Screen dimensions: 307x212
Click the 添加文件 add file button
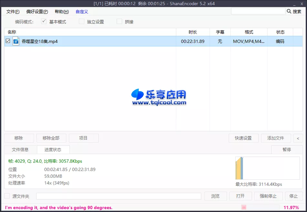(x=276, y=138)
